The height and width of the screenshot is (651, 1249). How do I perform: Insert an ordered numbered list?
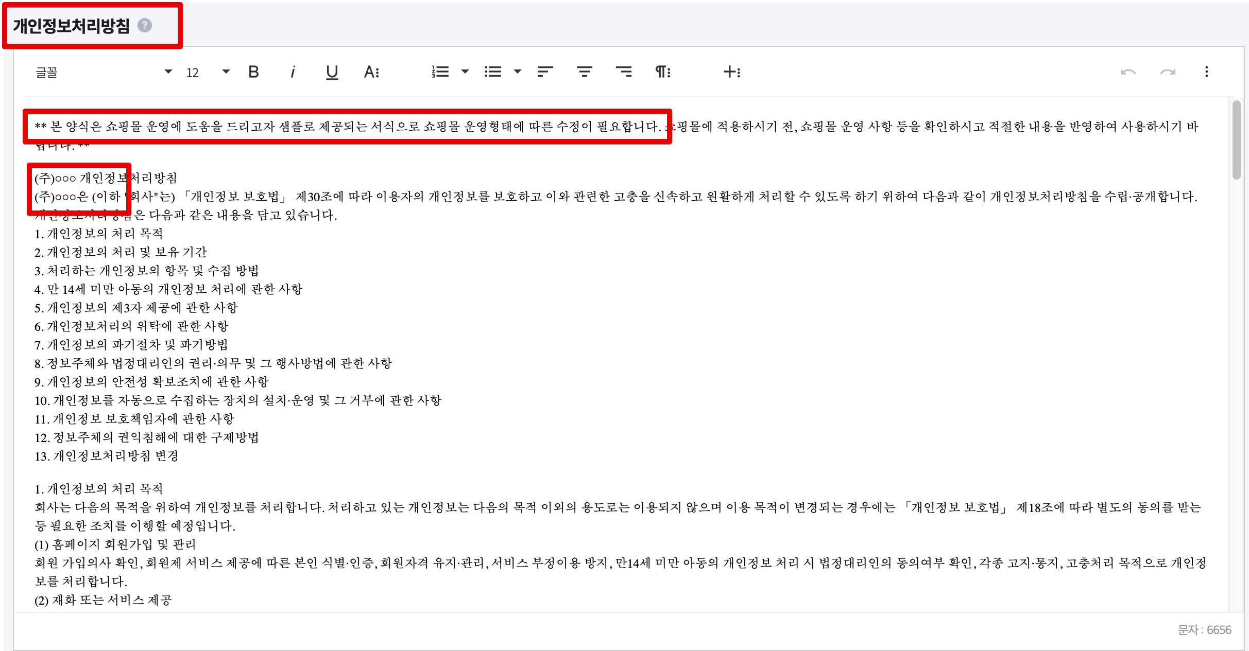[440, 72]
